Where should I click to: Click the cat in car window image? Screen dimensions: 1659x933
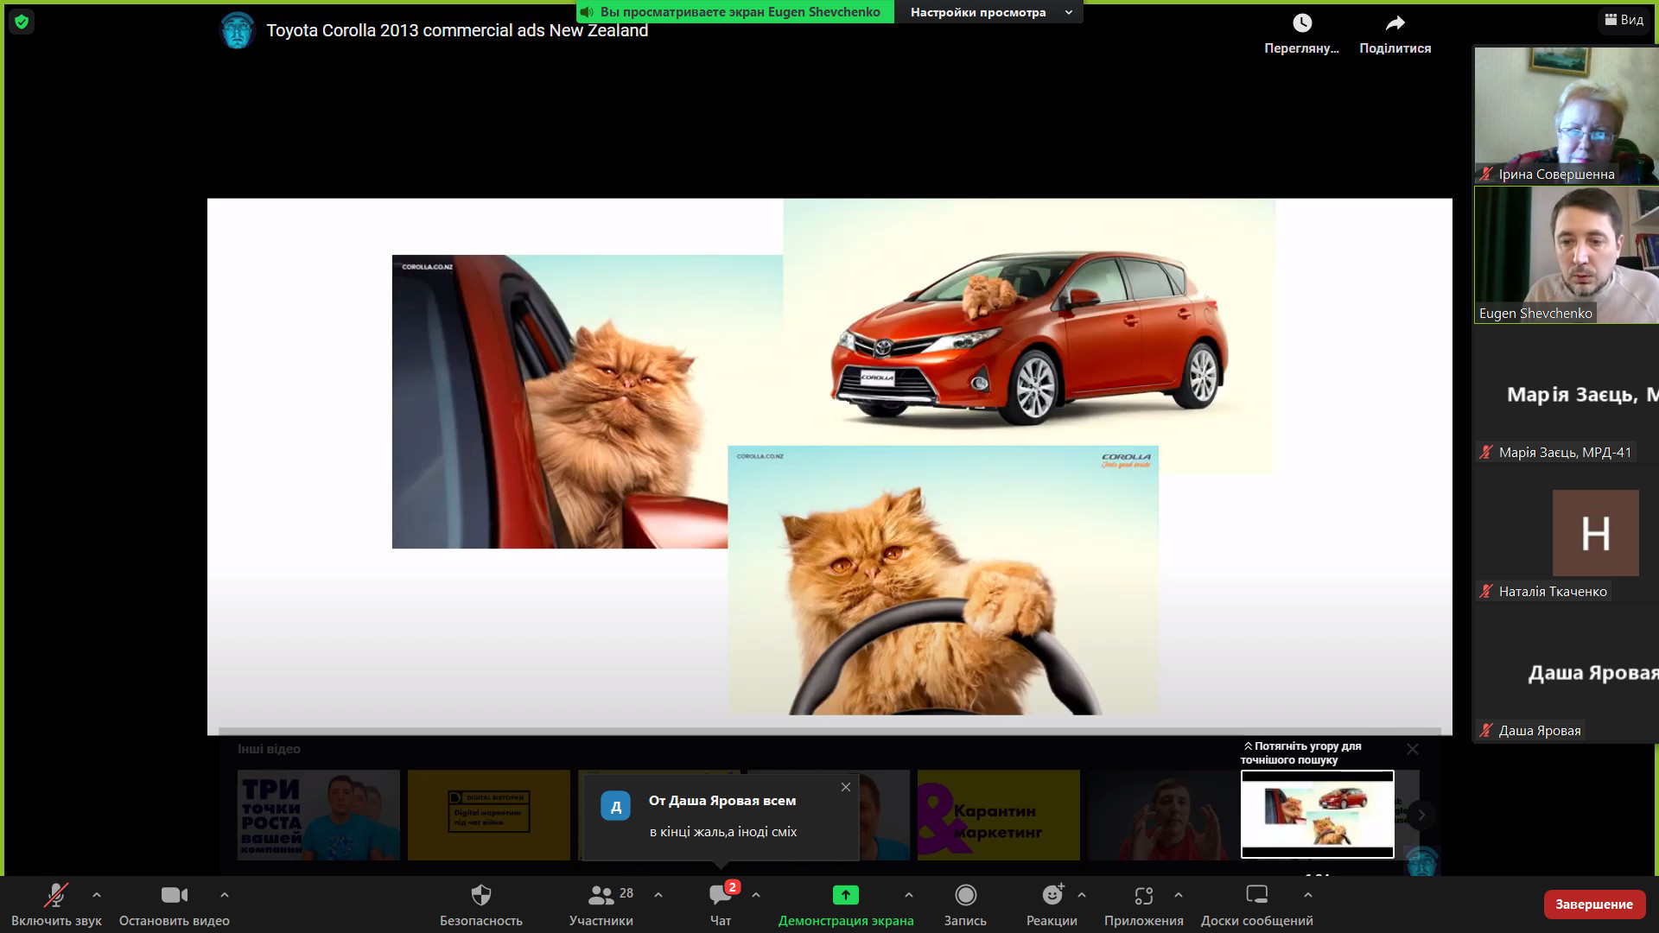[x=560, y=402]
